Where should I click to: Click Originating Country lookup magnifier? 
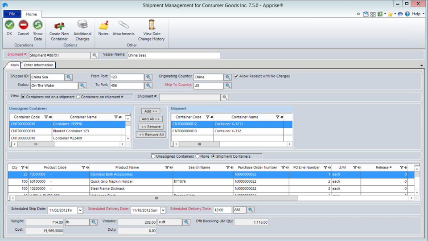coord(228,77)
